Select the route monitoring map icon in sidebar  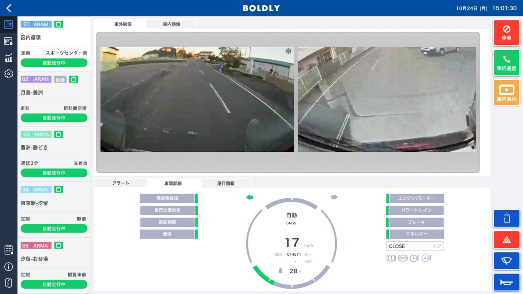[8, 24]
